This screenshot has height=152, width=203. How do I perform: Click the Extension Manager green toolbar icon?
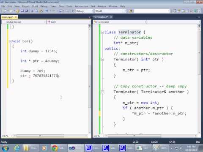coord(196,11)
